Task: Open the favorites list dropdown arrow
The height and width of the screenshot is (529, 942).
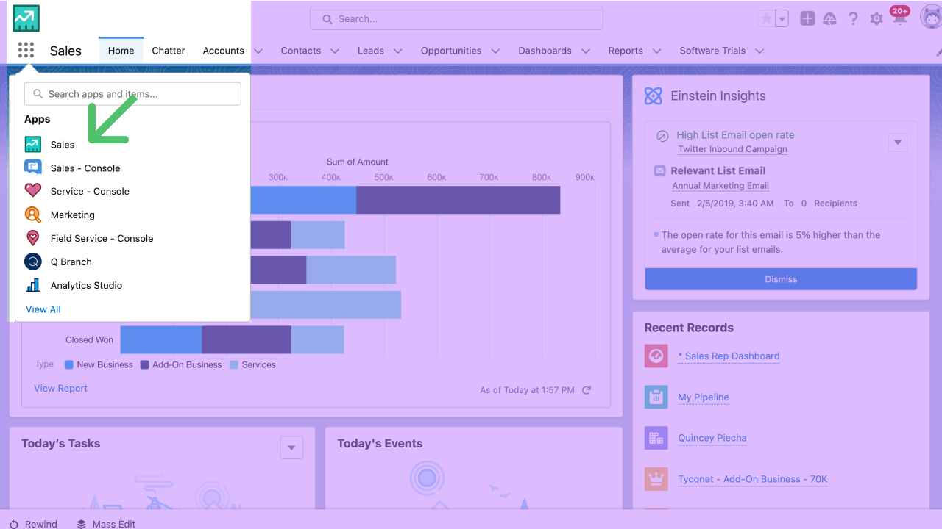Action: 782,19
